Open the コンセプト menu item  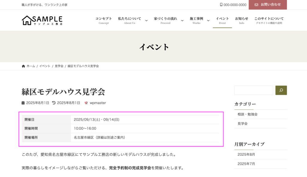coord(104,20)
